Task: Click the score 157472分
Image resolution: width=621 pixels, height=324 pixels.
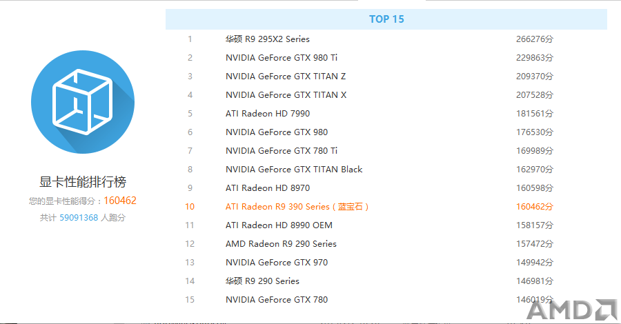Action: [535, 244]
